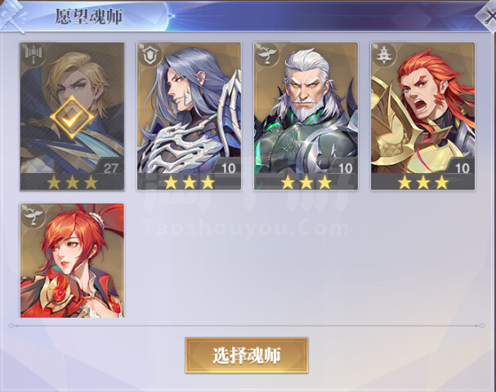
Task: Click the 选择魂师 button
Action: click(247, 355)
